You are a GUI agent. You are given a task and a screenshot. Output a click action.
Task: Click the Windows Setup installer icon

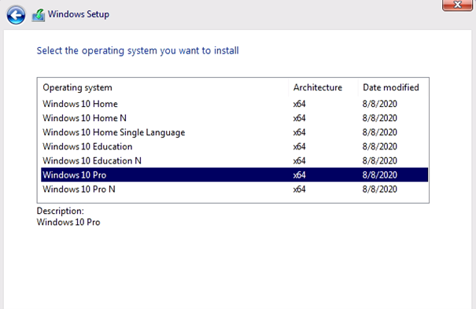point(39,15)
